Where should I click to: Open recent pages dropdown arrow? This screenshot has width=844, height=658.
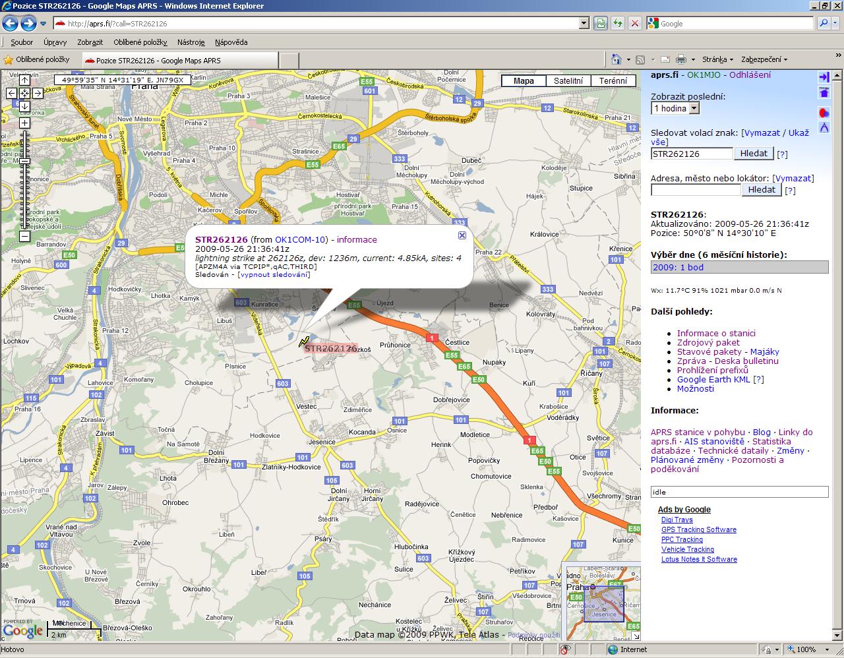click(x=43, y=24)
